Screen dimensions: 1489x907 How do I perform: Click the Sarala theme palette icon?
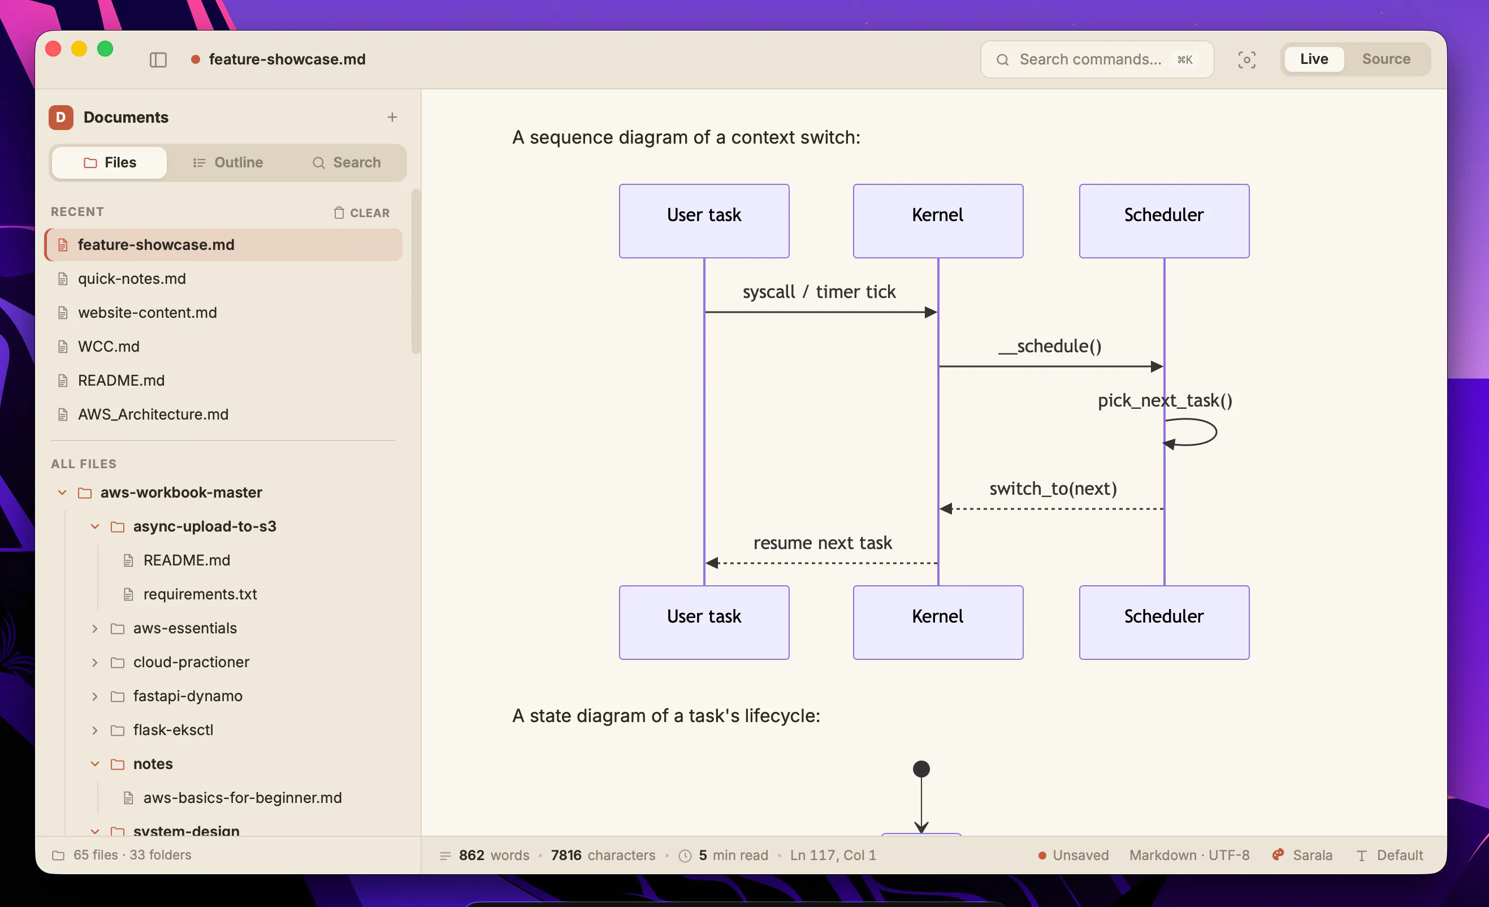tap(1278, 854)
